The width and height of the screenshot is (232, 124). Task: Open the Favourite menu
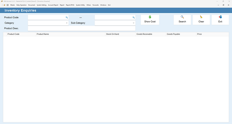pyautogui.click(x=95, y=5)
